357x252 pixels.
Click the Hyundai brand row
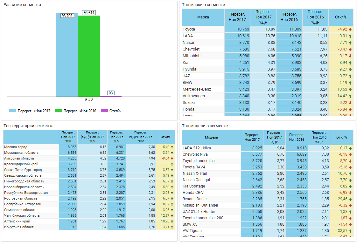click(268, 69)
